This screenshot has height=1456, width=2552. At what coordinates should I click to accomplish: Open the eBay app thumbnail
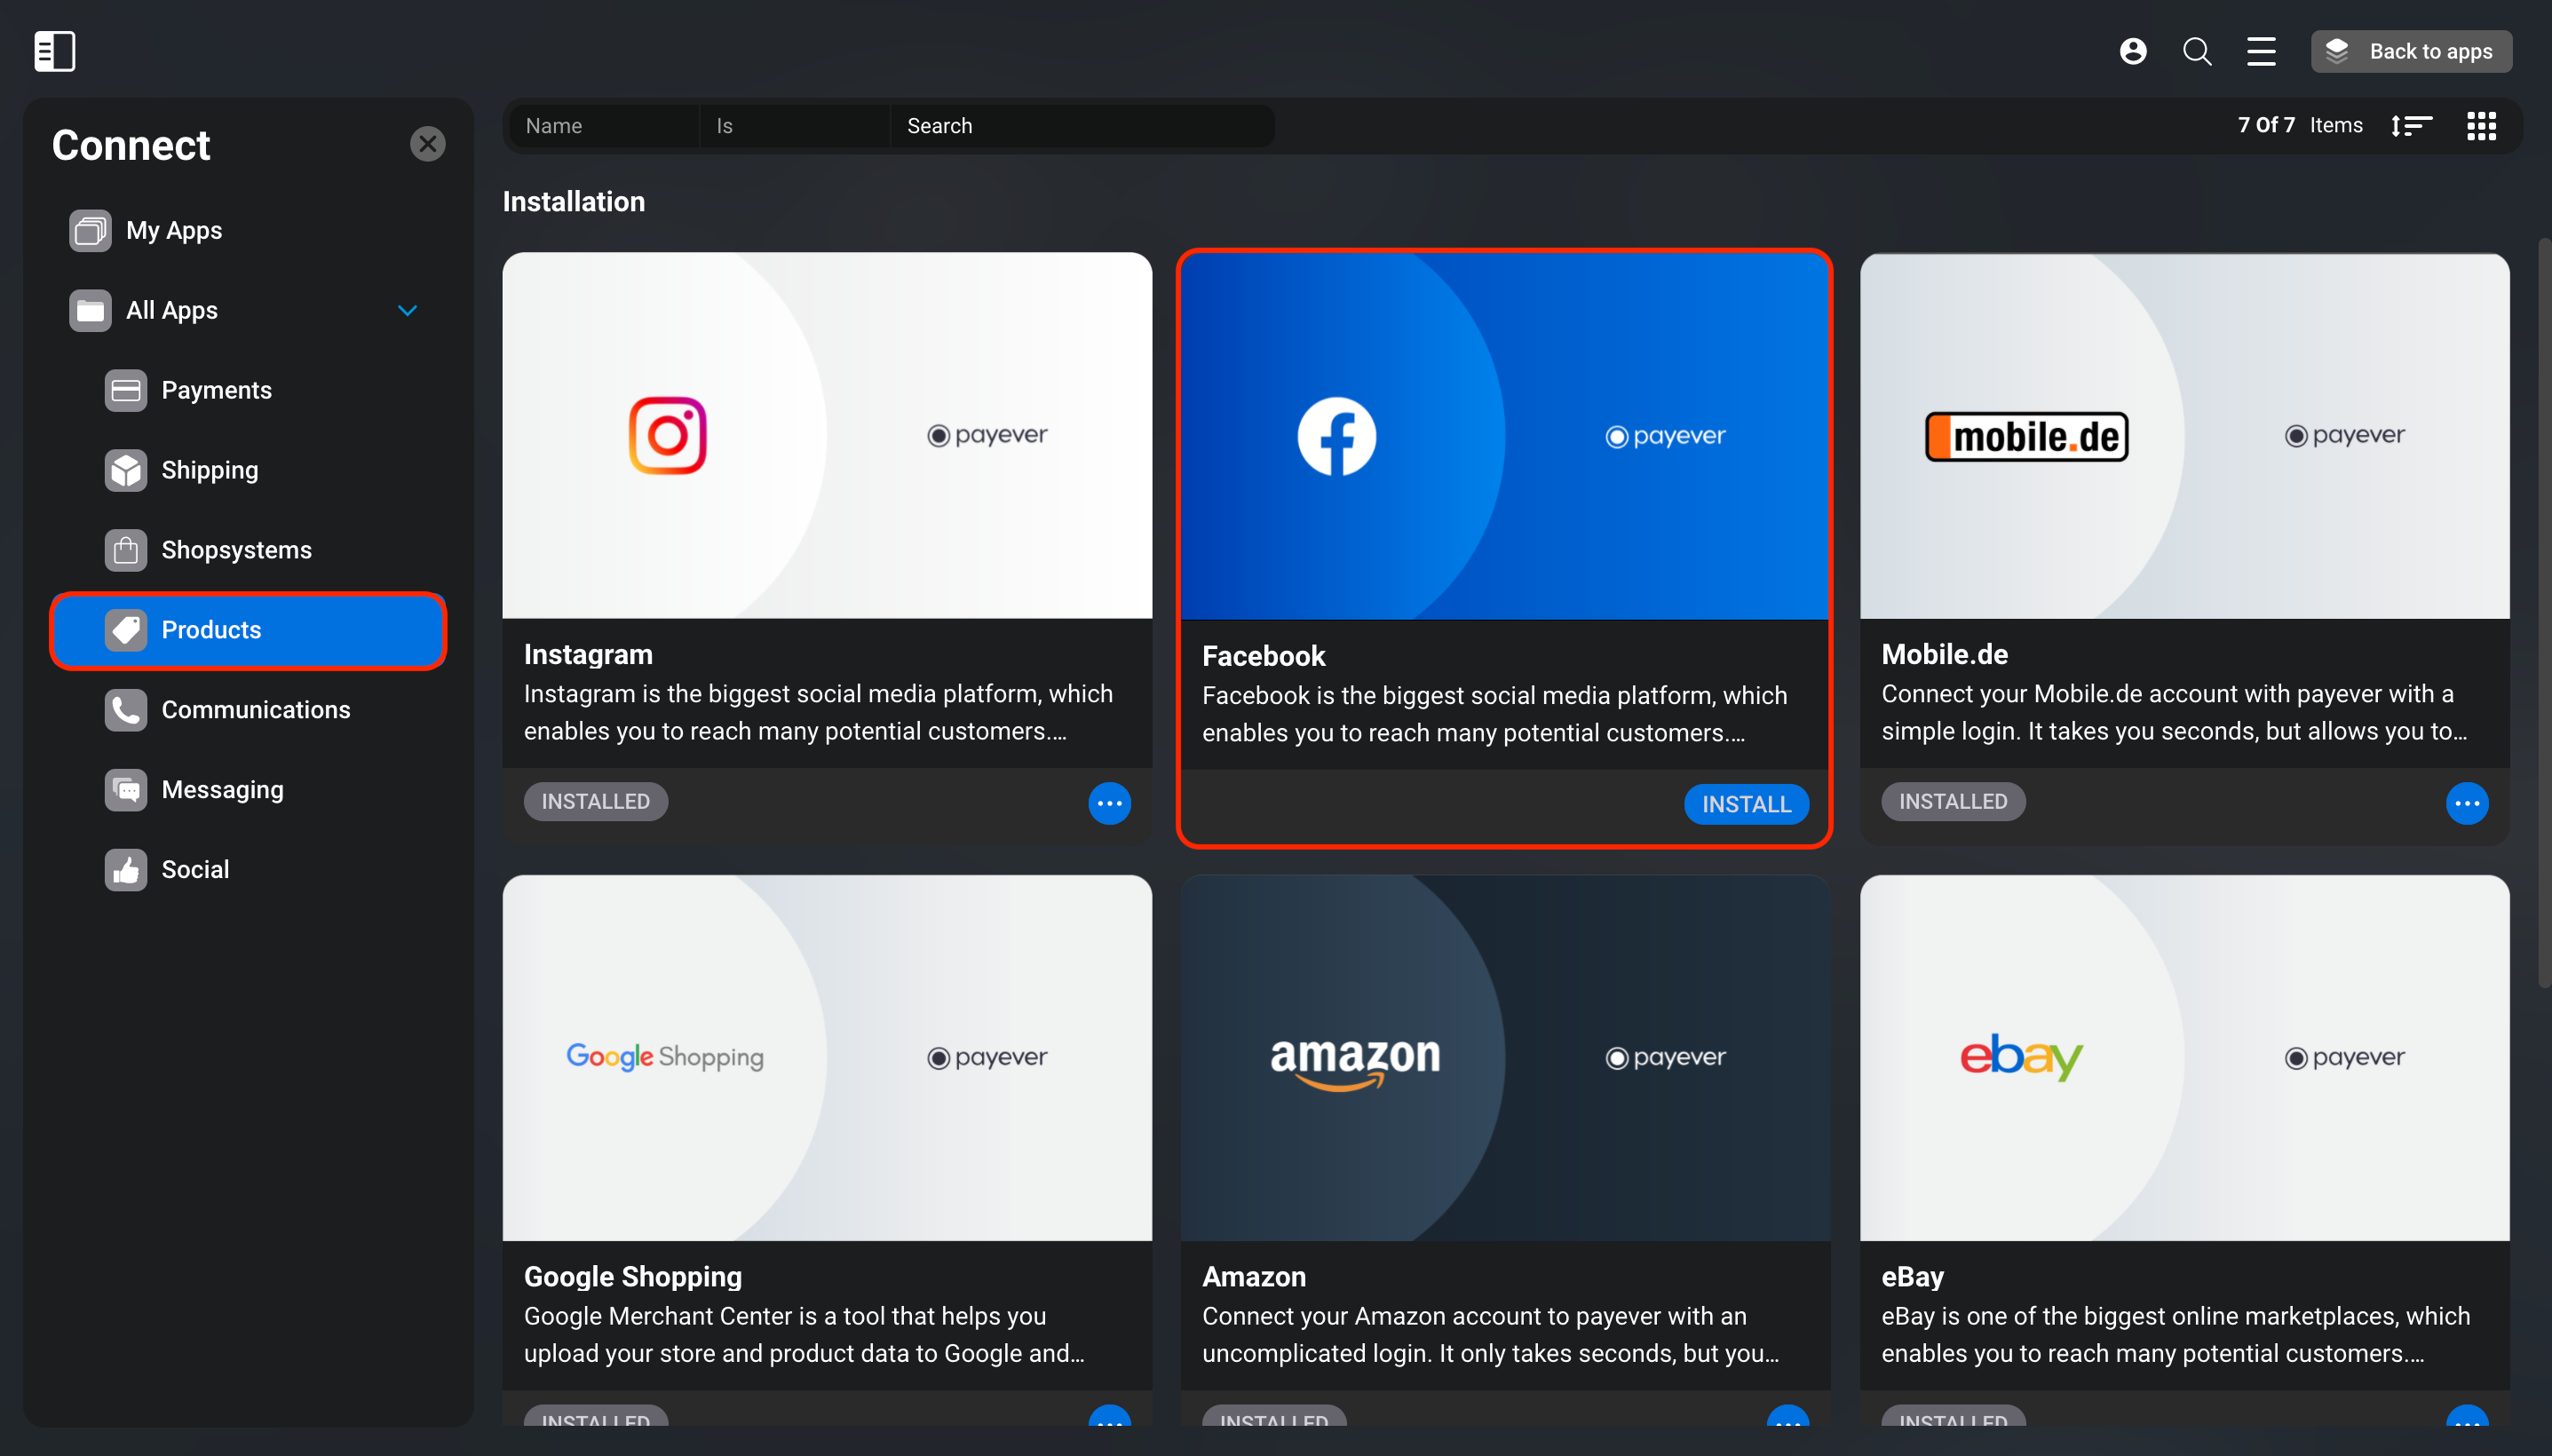pos(2184,1058)
